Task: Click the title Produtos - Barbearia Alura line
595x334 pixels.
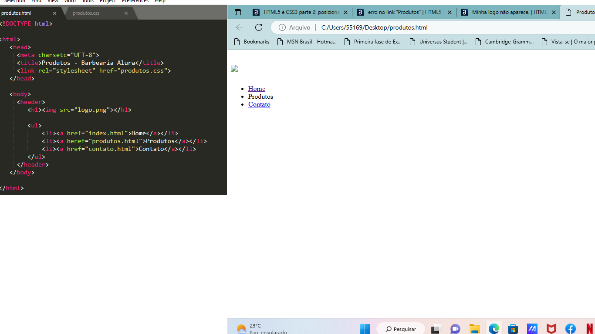Action: point(90,63)
